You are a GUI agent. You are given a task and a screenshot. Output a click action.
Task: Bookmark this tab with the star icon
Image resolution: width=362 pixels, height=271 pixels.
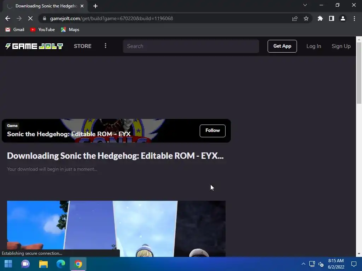(306, 18)
